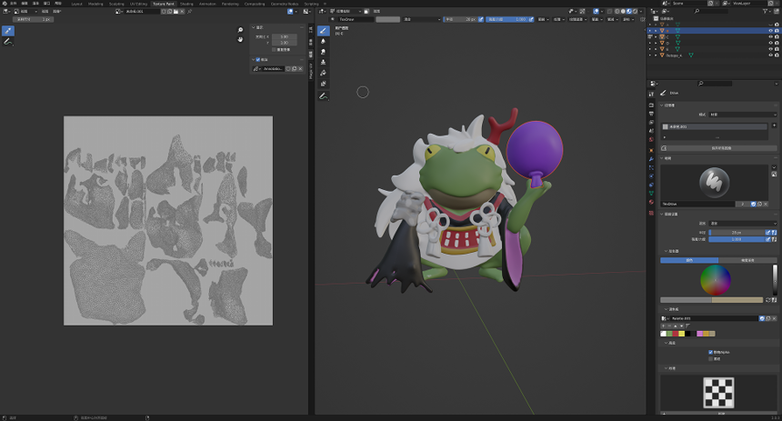Screen dimensions: 782x421
Task: Toggle radius pressure sensitivity in viewport header
Action: (481, 19)
